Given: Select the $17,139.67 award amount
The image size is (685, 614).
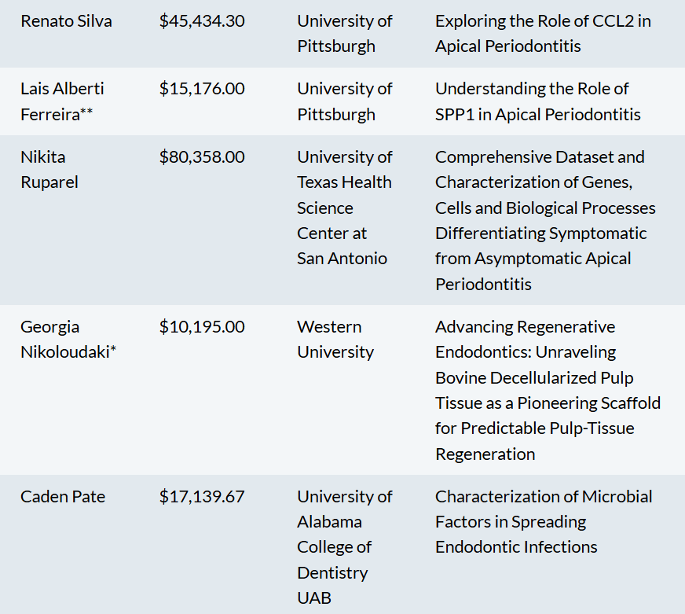Looking at the screenshot, I should [202, 496].
